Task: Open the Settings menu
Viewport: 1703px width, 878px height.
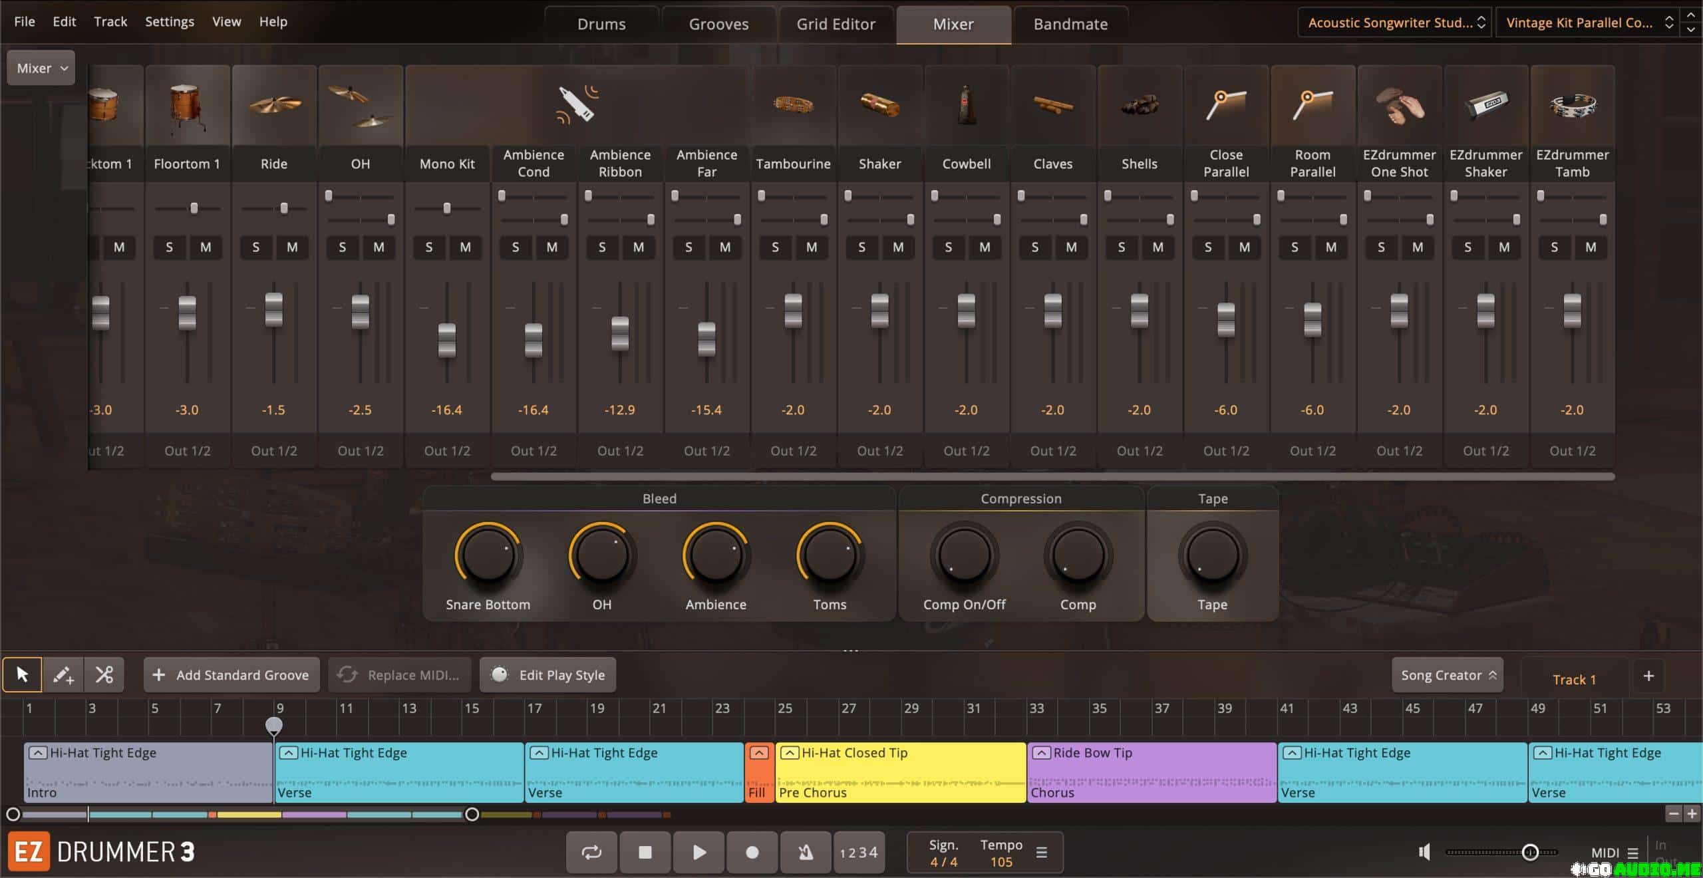Action: click(x=170, y=21)
